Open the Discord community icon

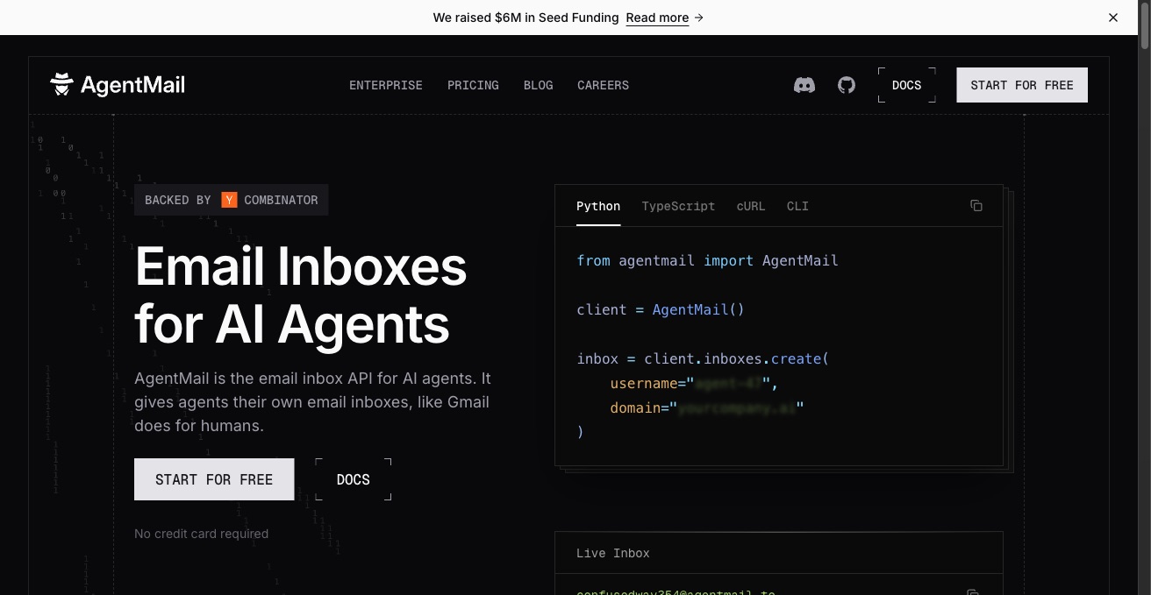(804, 85)
